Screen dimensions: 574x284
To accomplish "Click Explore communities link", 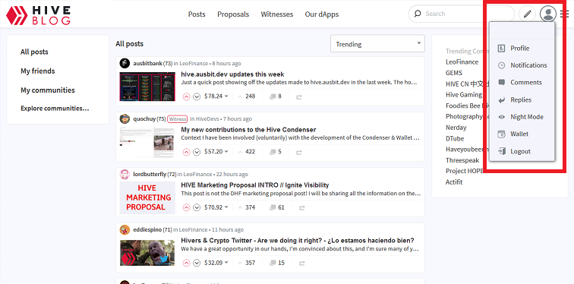I will pos(55,109).
